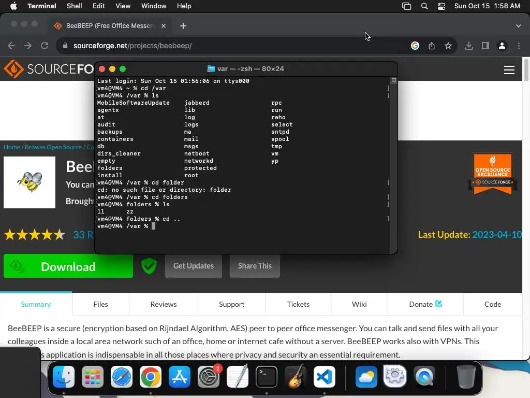The width and height of the screenshot is (530, 398).
Task: Open Chrome three-dot menu
Action: click(x=519, y=46)
